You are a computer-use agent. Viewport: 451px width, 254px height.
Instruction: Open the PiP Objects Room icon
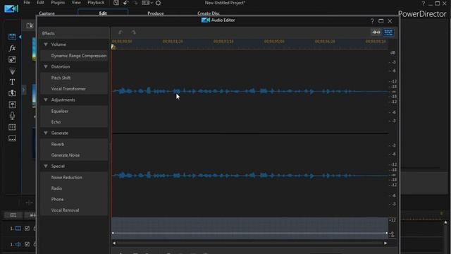[12, 59]
